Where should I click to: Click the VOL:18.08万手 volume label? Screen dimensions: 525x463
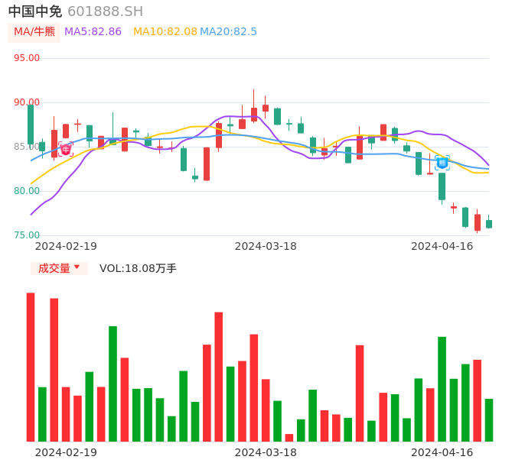coord(138,268)
